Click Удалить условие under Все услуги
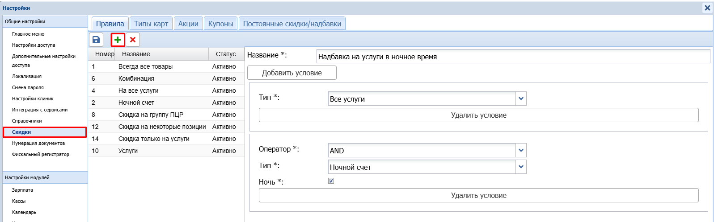The width and height of the screenshot is (714, 222). (478, 115)
